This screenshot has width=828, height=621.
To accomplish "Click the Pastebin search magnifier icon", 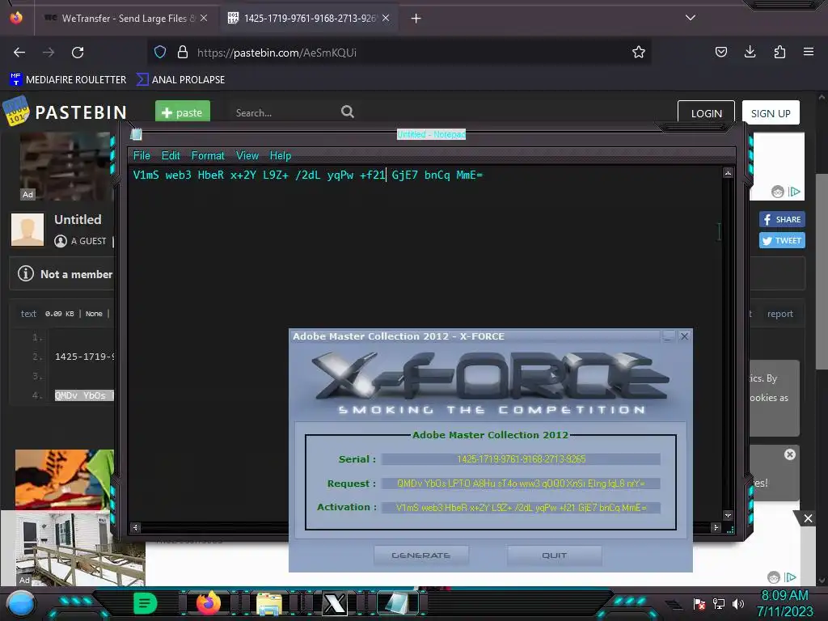I will point(348,112).
